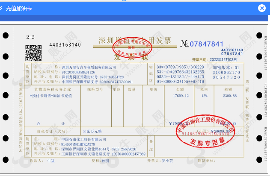Image resolution: width=270 pixels, height=176 pixels.
Task: Click the encryption version 加密版本: 01
Action: 226,67
